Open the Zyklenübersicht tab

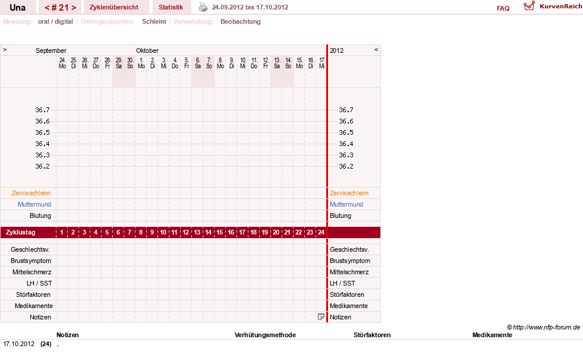coord(114,7)
